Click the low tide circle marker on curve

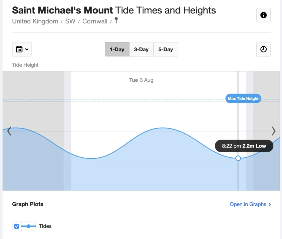238,158
